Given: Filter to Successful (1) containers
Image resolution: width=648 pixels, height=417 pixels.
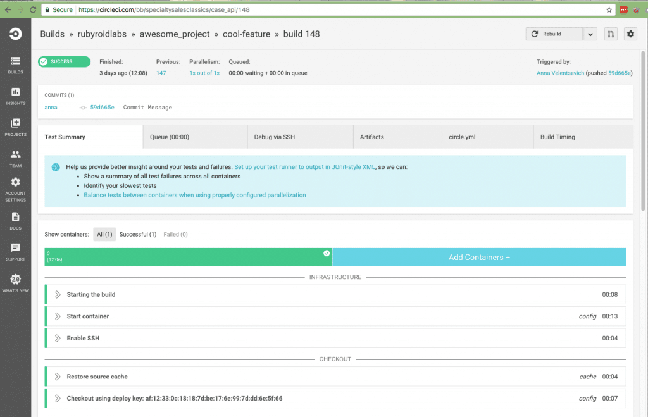Looking at the screenshot, I should point(137,235).
